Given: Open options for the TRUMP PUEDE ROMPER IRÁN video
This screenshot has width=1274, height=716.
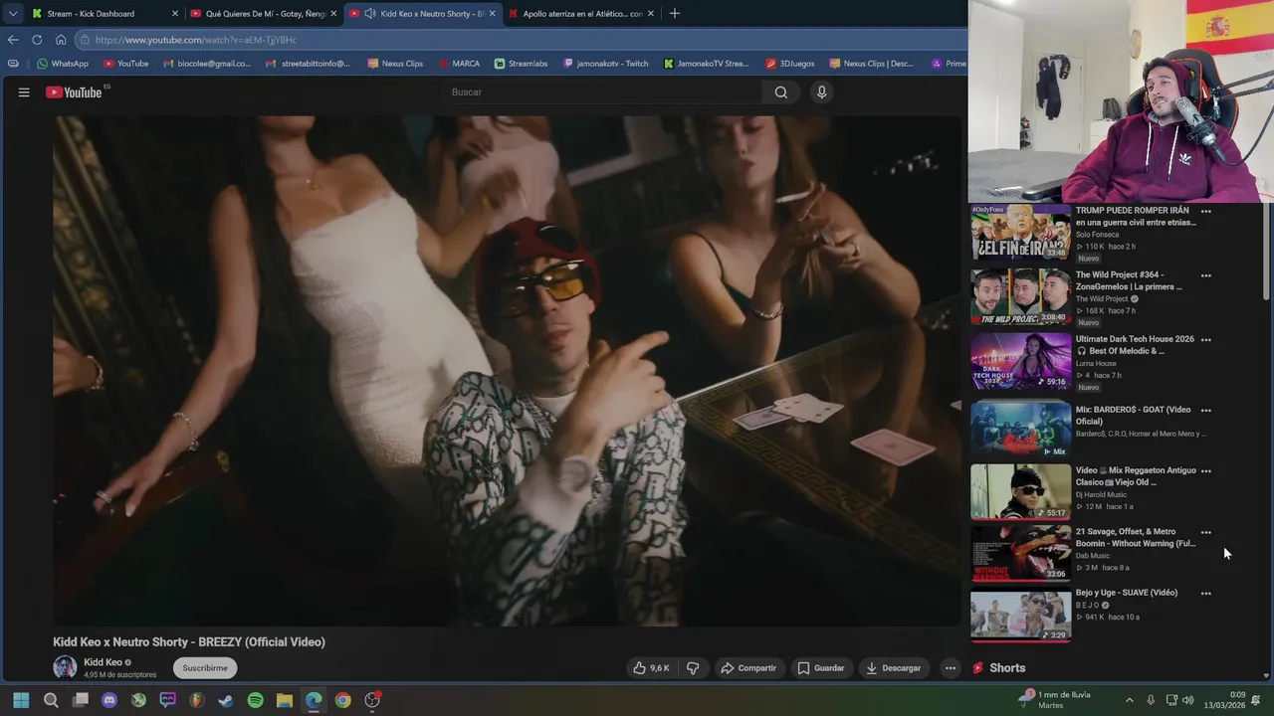Looking at the screenshot, I should [x=1205, y=211].
